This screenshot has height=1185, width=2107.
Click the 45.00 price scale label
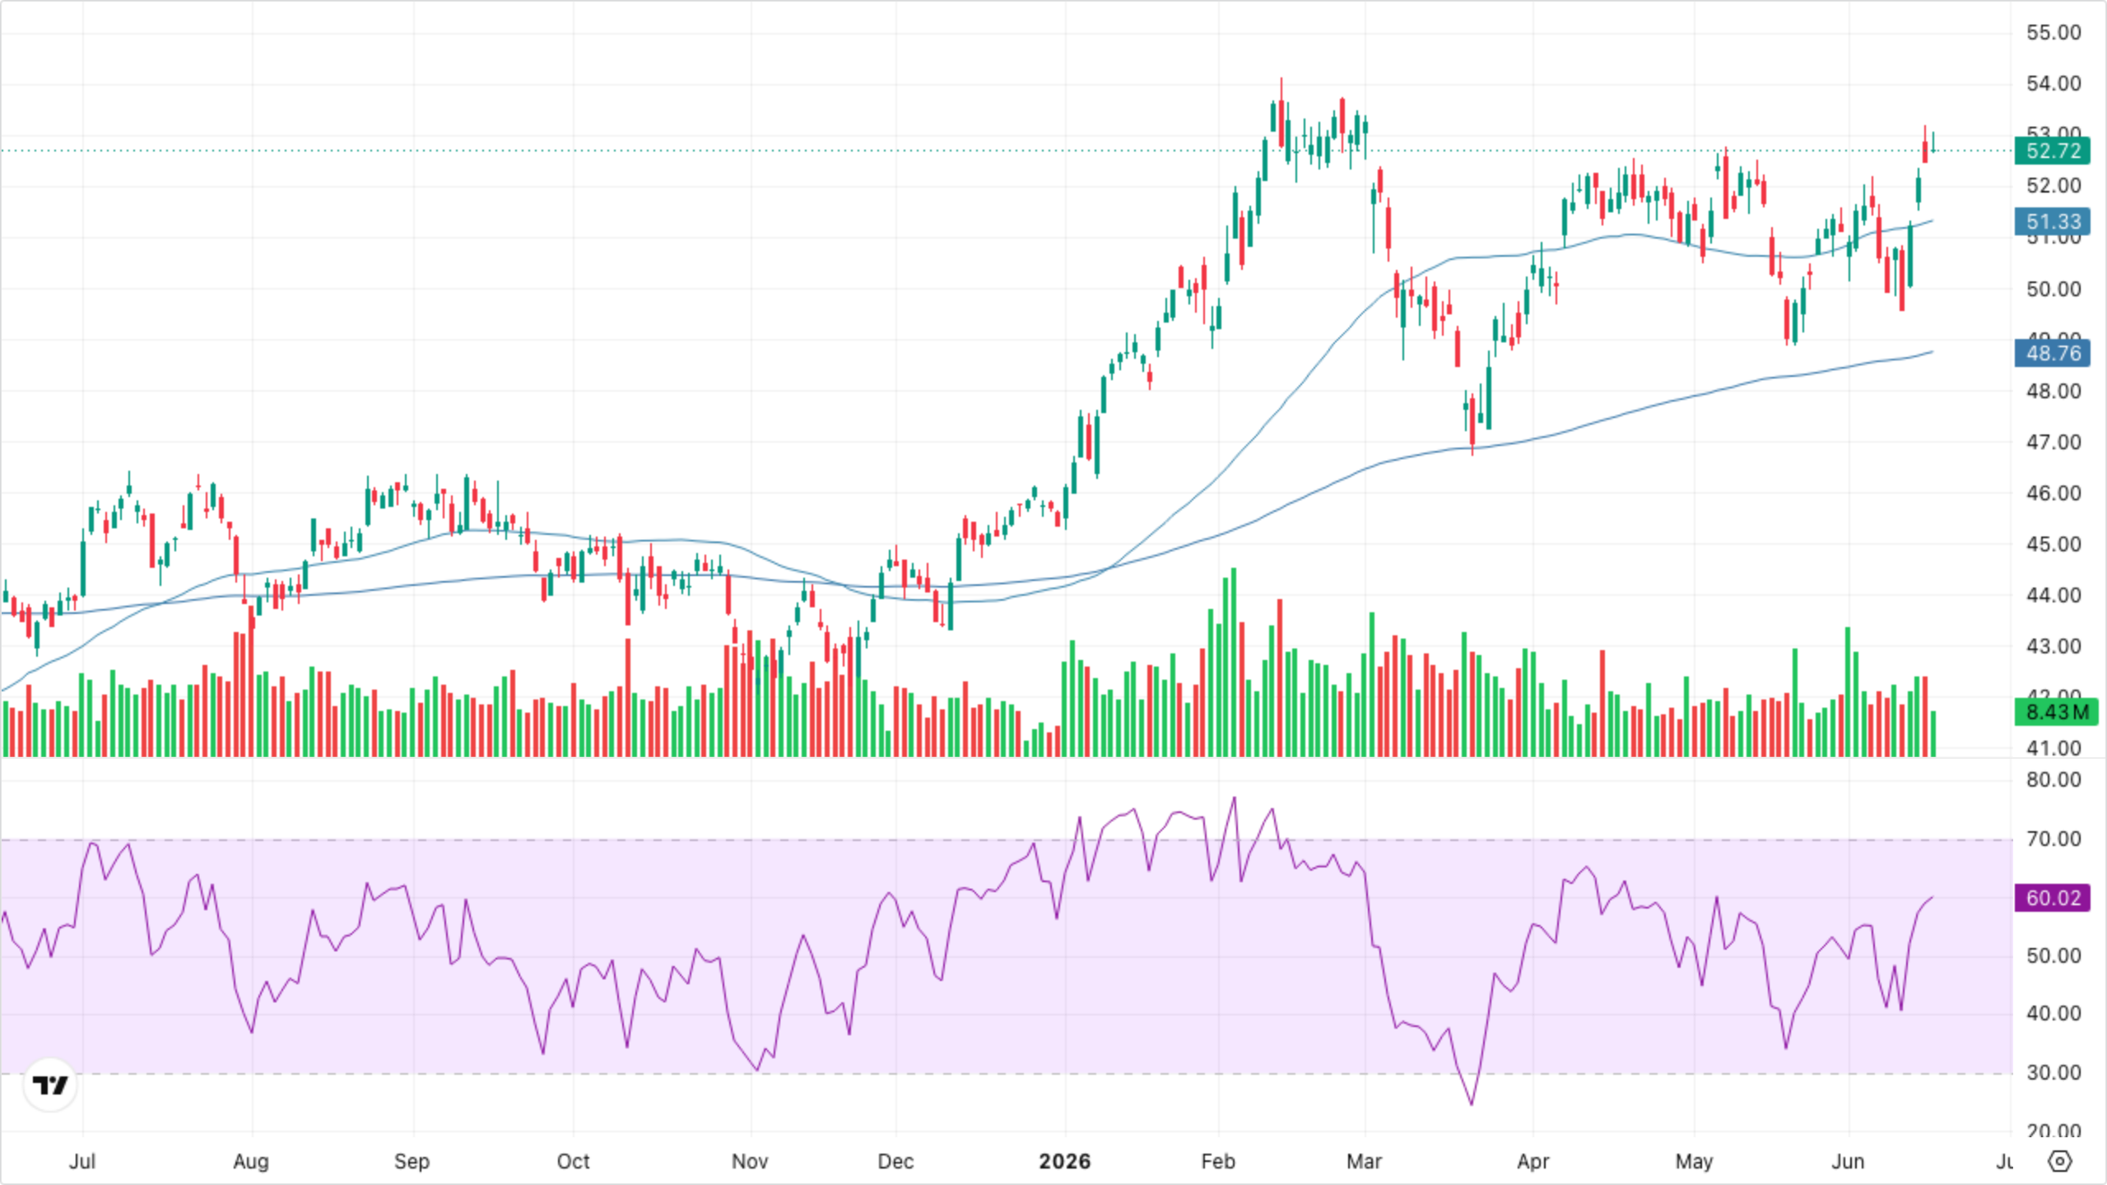(x=2053, y=544)
